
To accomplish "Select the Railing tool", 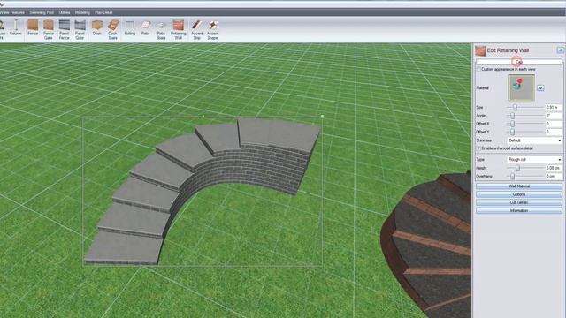I will click(x=130, y=28).
